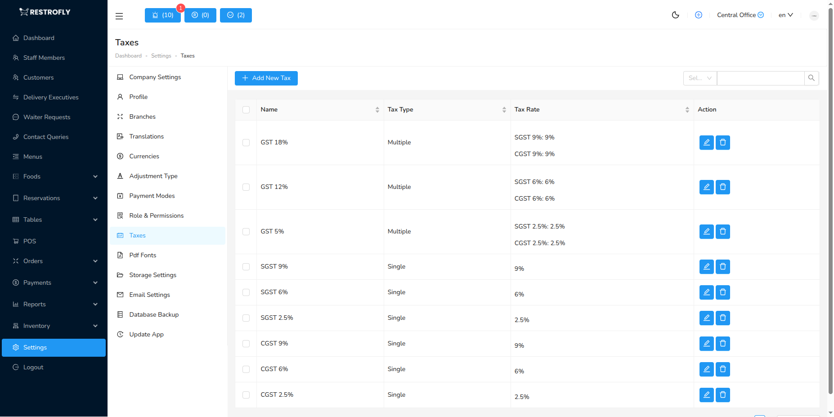Open Currencies in settings menu
Image resolution: width=834 pixels, height=417 pixels.
click(144, 156)
